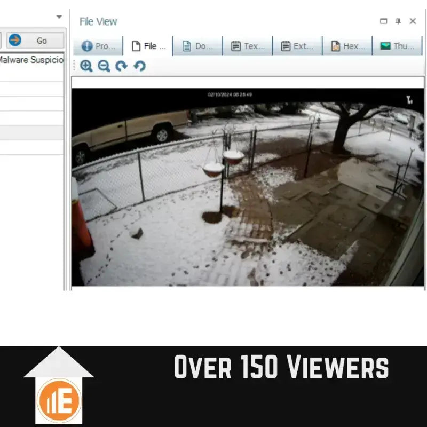Rotate the image clockwise
This screenshot has width=427, height=427.
click(x=122, y=66)
